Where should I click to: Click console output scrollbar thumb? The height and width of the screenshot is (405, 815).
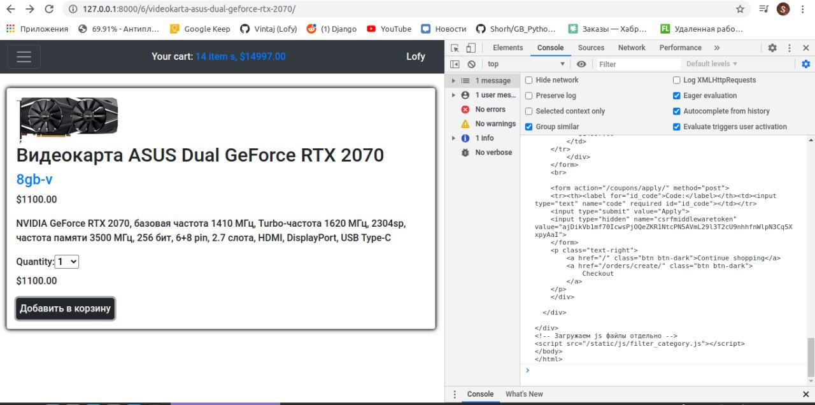[x=811, y=357]
